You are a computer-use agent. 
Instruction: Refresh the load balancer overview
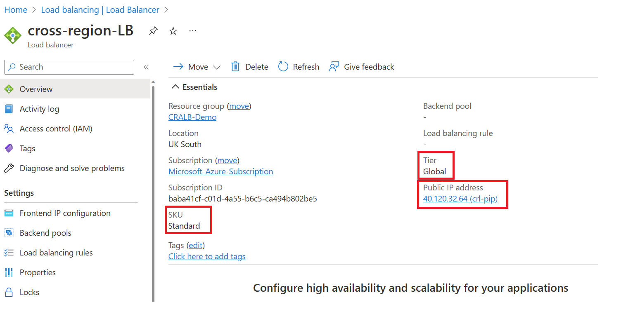point(299,66)
